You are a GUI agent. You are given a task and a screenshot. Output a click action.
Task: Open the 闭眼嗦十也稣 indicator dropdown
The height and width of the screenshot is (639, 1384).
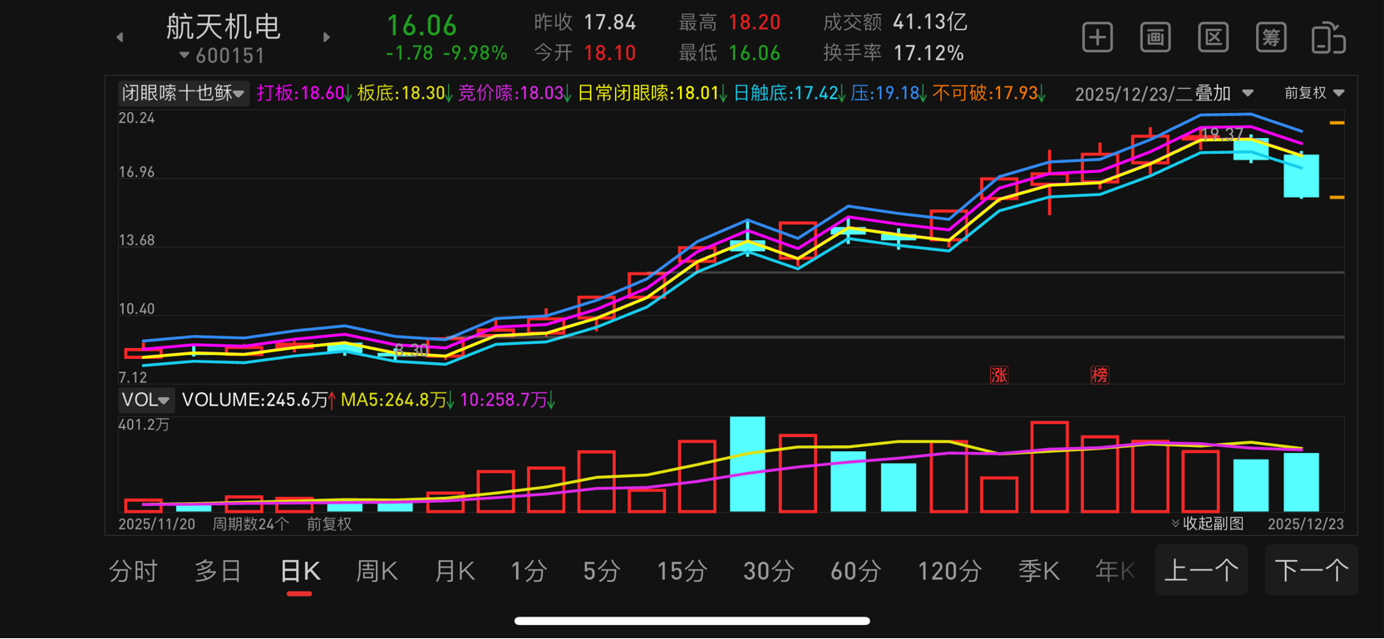pos(183,93)
